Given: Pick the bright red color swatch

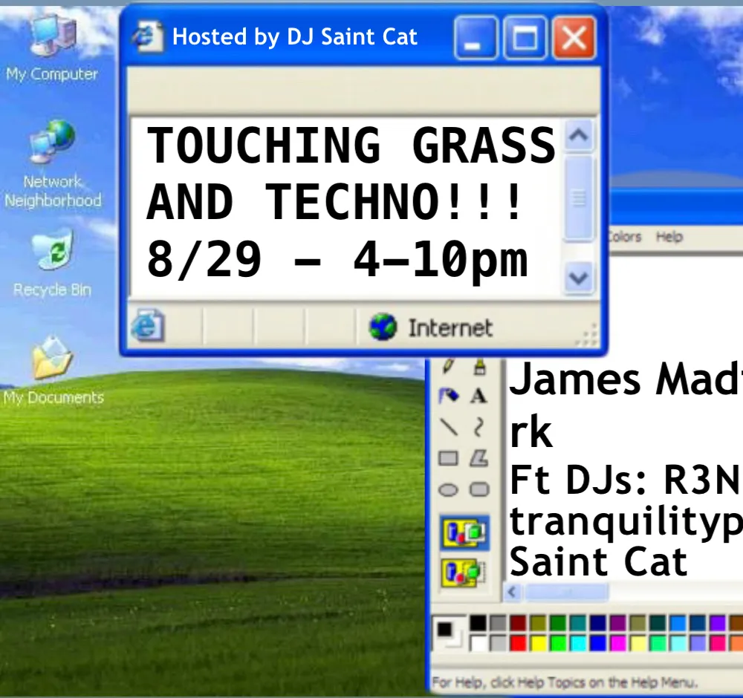Looking at the screenshot, I should [x=518, y=643].
